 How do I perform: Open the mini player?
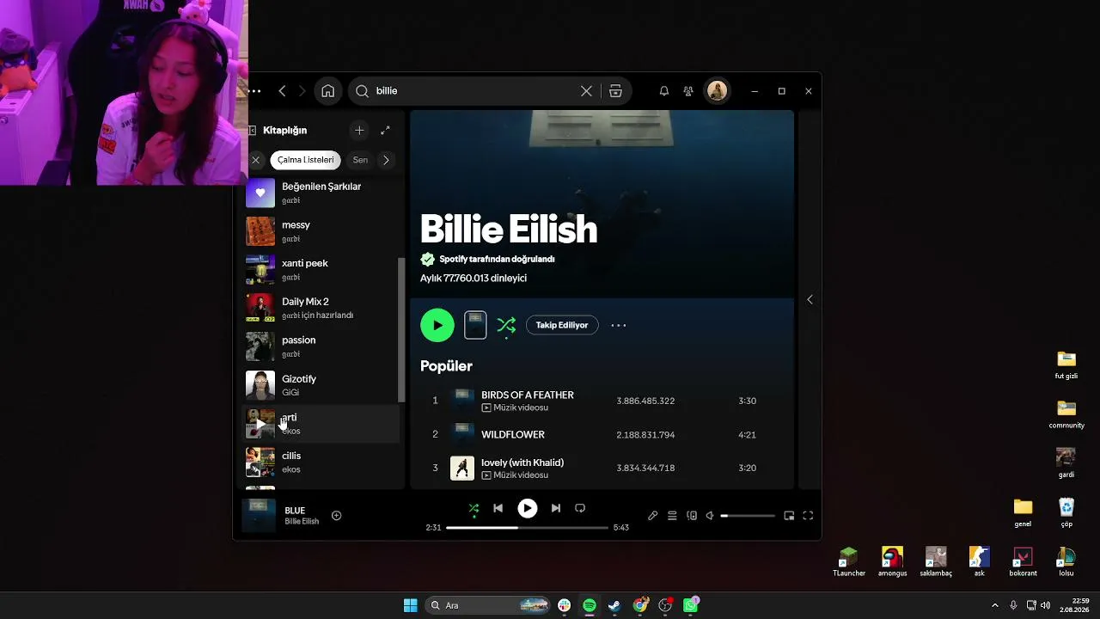pyautogui.click(x=789, y=516)
